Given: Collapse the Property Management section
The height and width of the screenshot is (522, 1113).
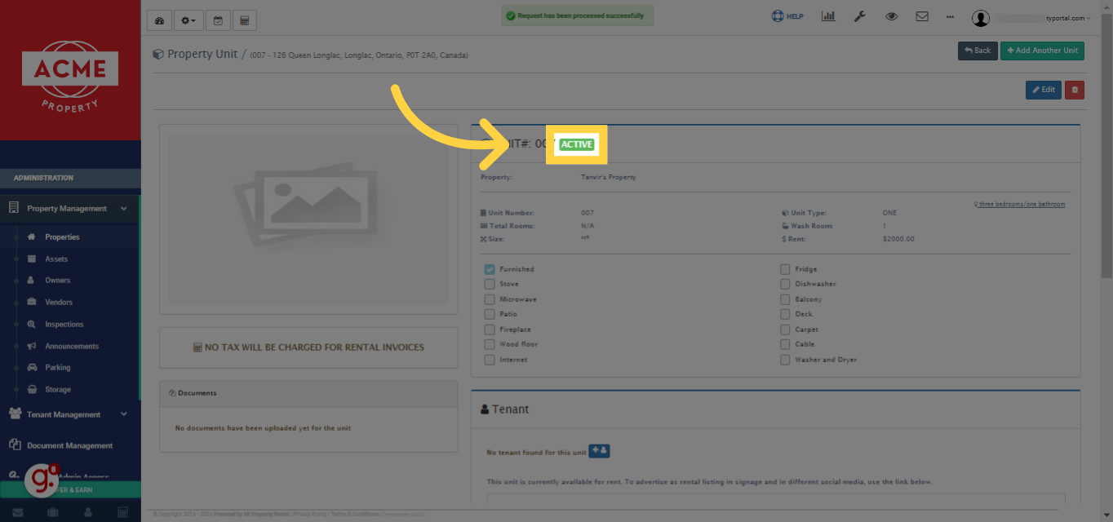Looking at the screenshot, I should (69, 208).
